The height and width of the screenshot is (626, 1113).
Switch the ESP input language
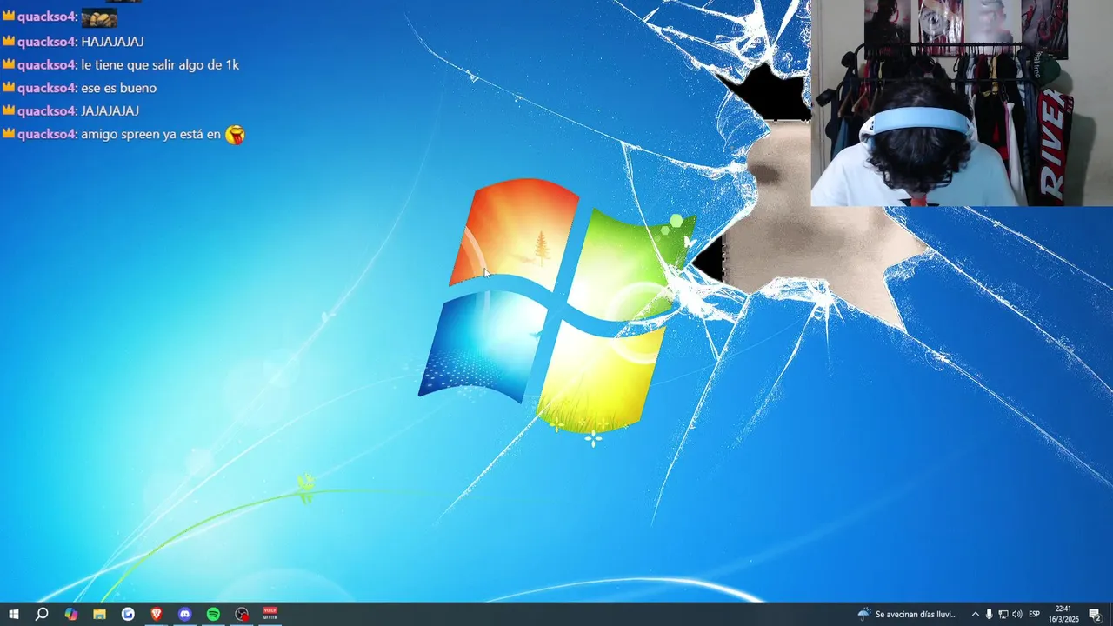coord(1035,614)
